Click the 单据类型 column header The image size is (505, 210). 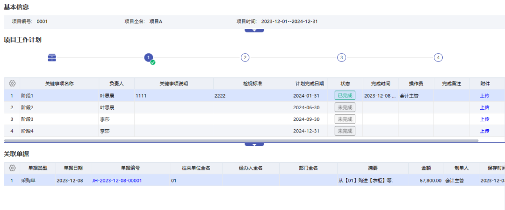pyautogui.click(x=38, y=168)
